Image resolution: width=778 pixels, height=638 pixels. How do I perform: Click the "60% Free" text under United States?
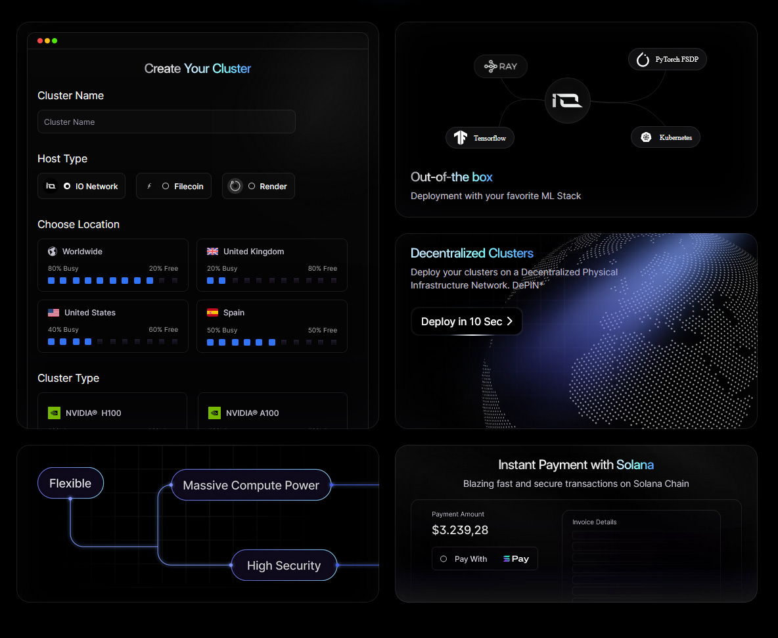pyautogui.click(x=163, y=329)
